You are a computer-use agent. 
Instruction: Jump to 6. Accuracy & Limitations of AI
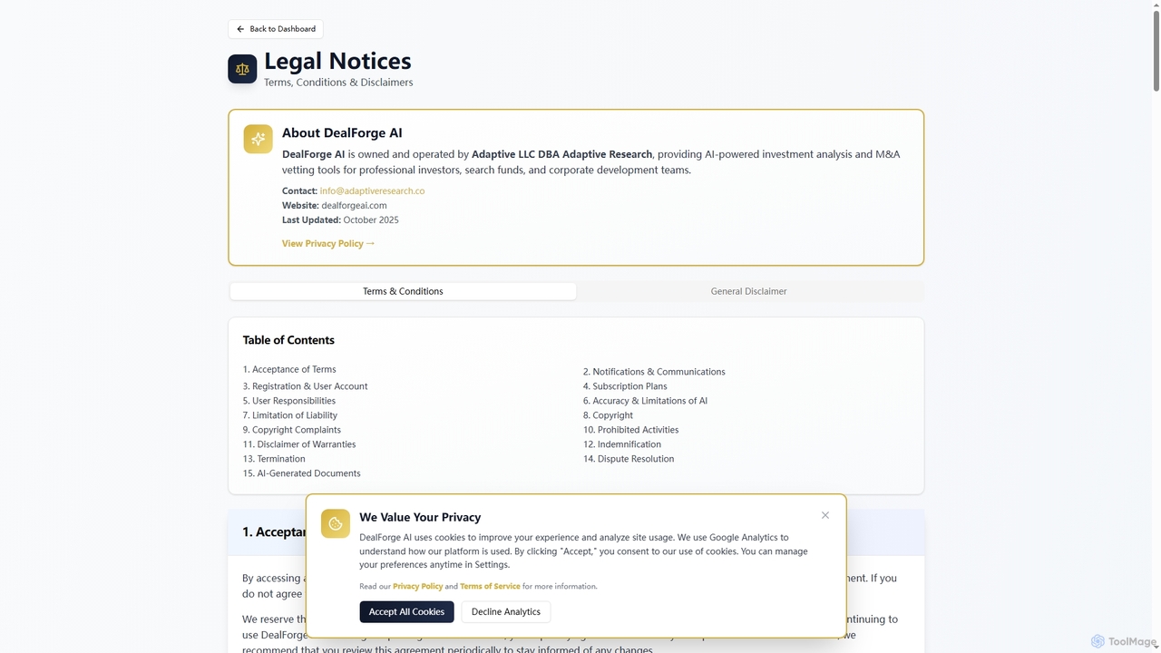pos(645,401)
